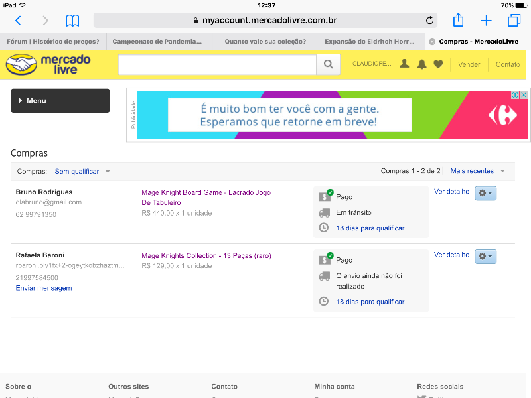This screenshot has height=398, width=531.
Task: Open favorites heart icon
Action: [438, 64]
